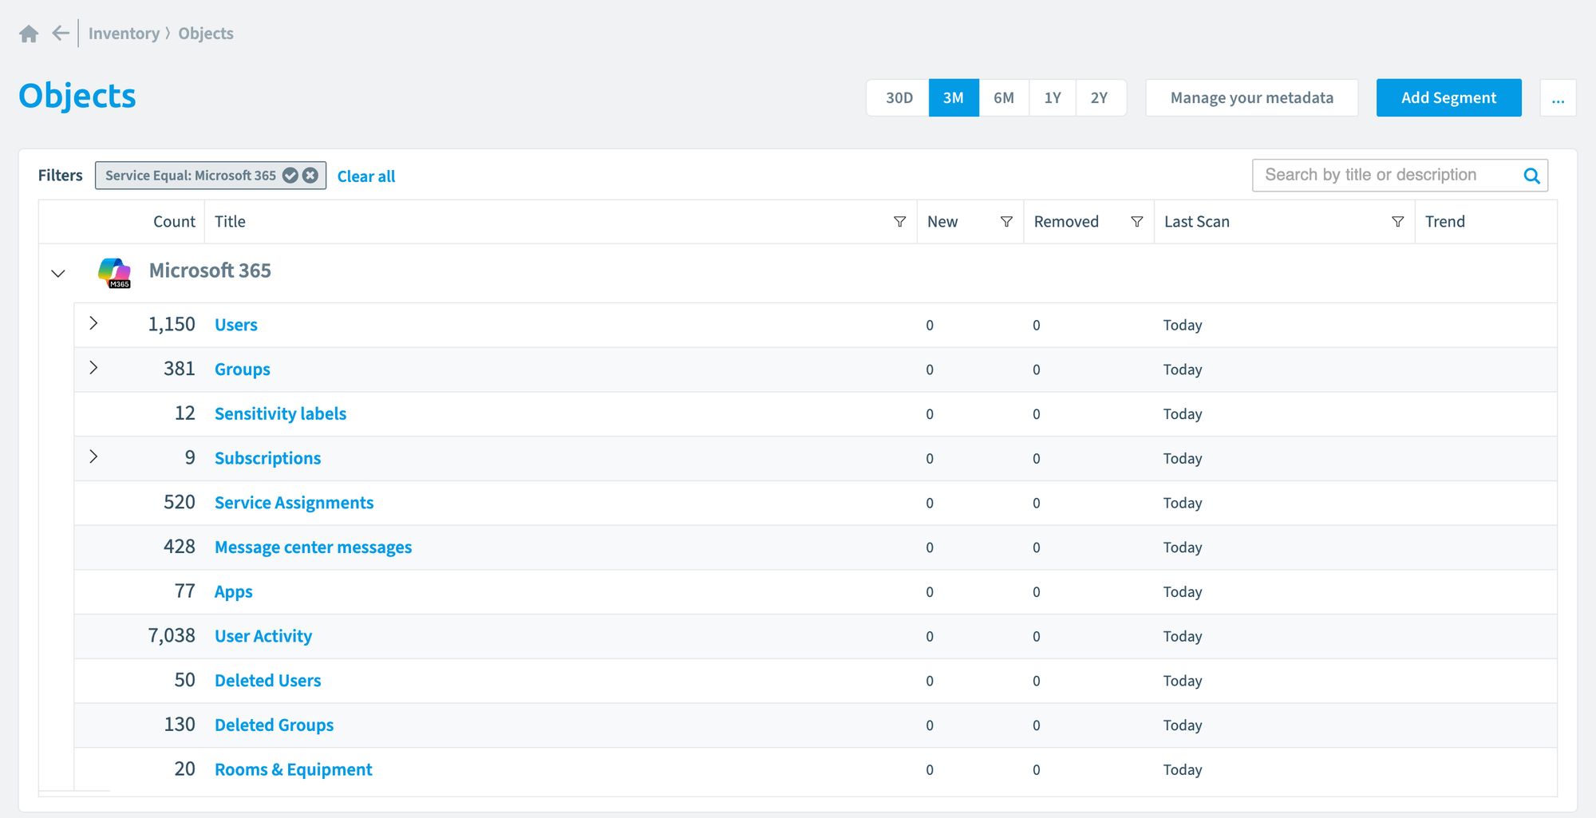Open the Sensitivity labels link
1596x818 pixels.
280,413
